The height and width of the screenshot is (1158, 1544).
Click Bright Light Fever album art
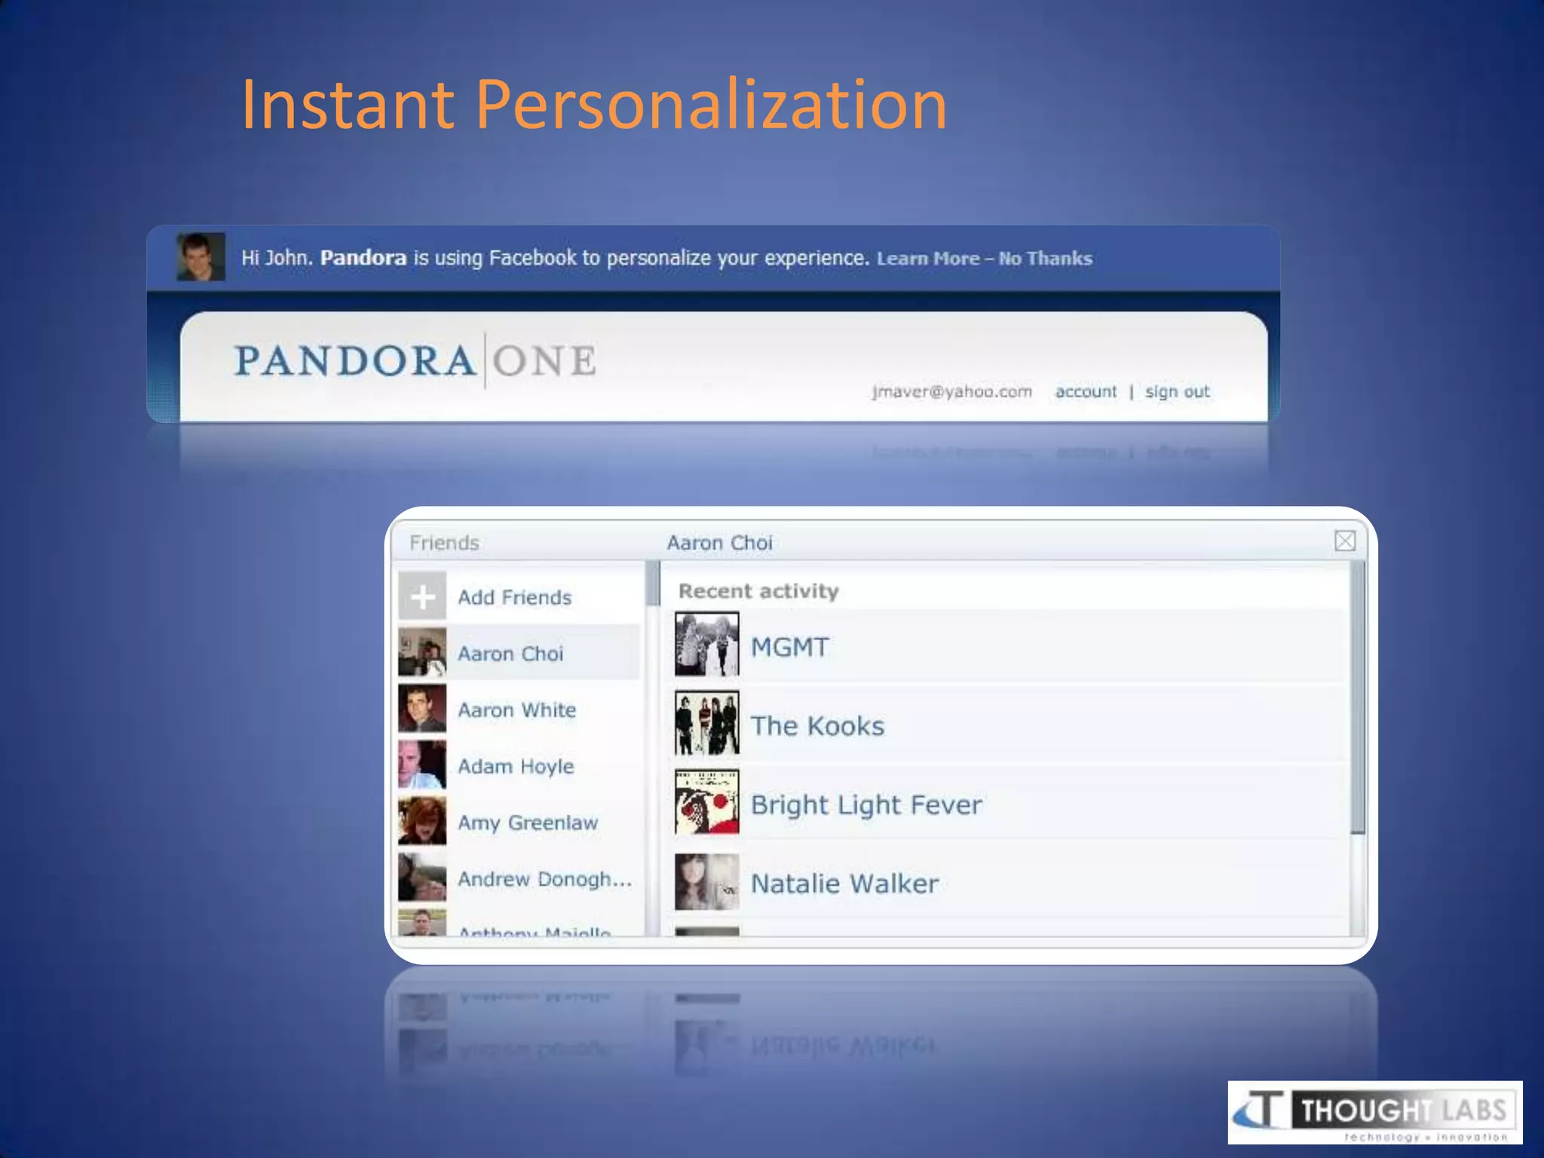(x=706, y=802)
